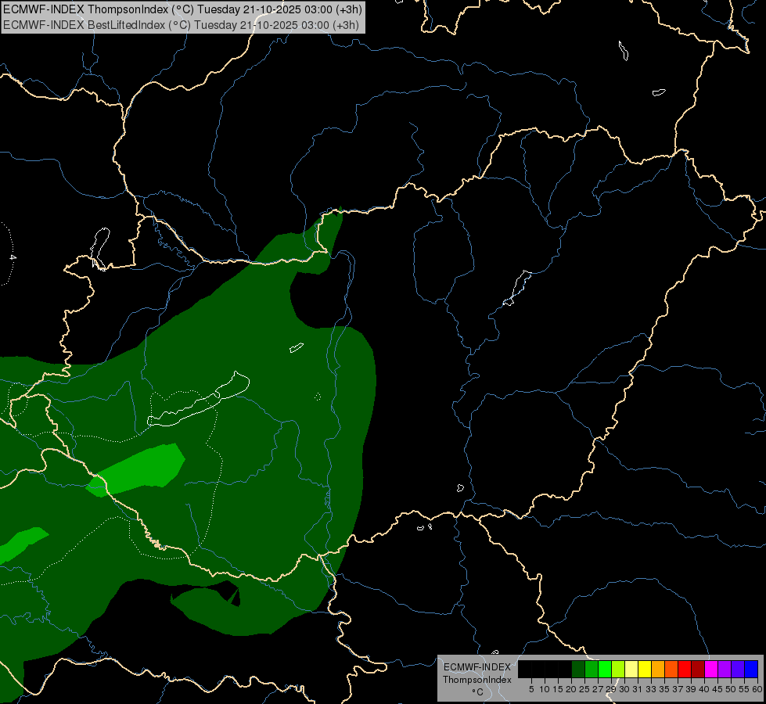Click the medium green 25–27 legend swatch
The image size is (766, 704).
(592, 669)
